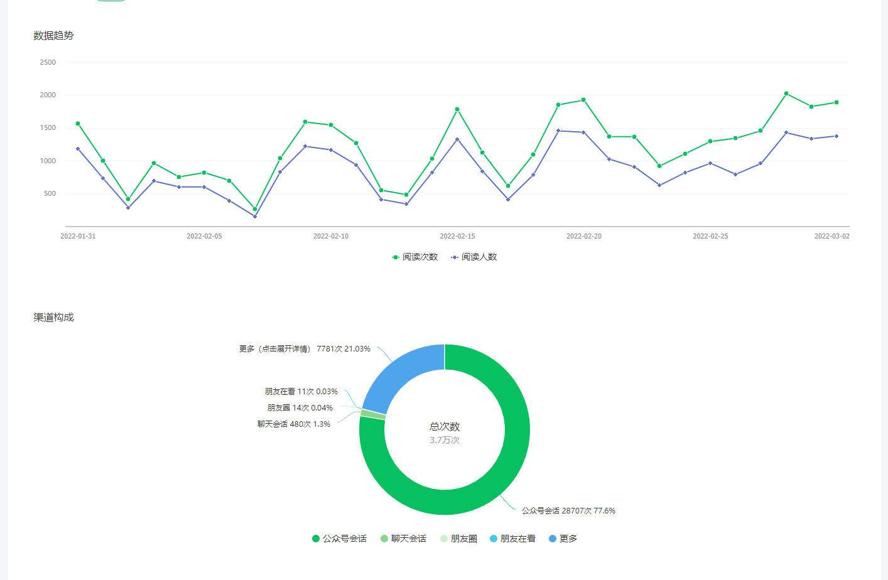Click green data point at 2022-02-20

point(583,100)
